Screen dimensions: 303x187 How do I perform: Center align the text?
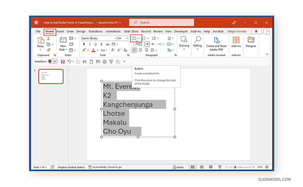pyautogui.click(x=140, y=50)
